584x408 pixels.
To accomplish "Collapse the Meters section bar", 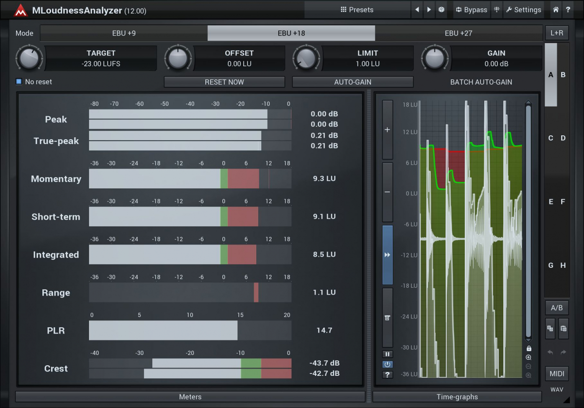I will tap(190, 397).
